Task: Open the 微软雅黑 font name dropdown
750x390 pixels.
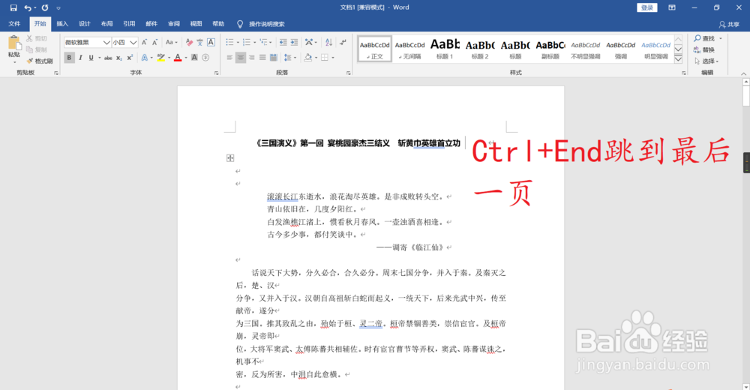Action: (106, 43)
